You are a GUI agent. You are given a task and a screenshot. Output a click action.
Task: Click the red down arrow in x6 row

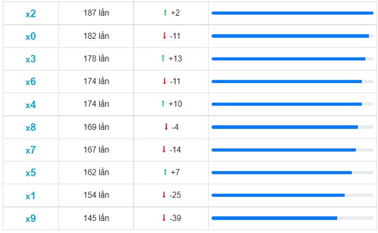164,81
